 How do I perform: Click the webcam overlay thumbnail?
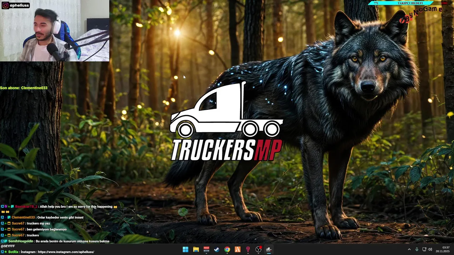55,31
